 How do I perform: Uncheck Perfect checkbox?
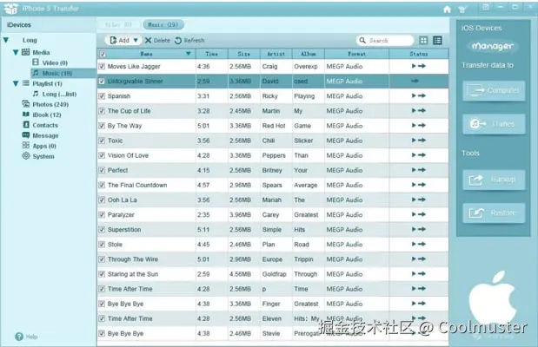pos(102,170)
